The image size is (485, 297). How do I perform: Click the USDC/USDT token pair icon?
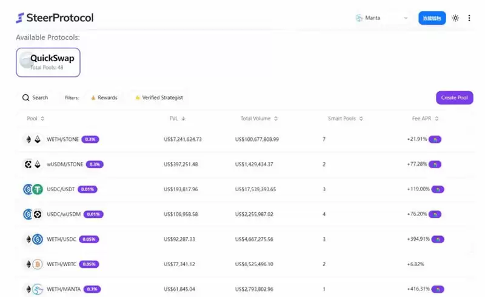(x=32, y=189)
